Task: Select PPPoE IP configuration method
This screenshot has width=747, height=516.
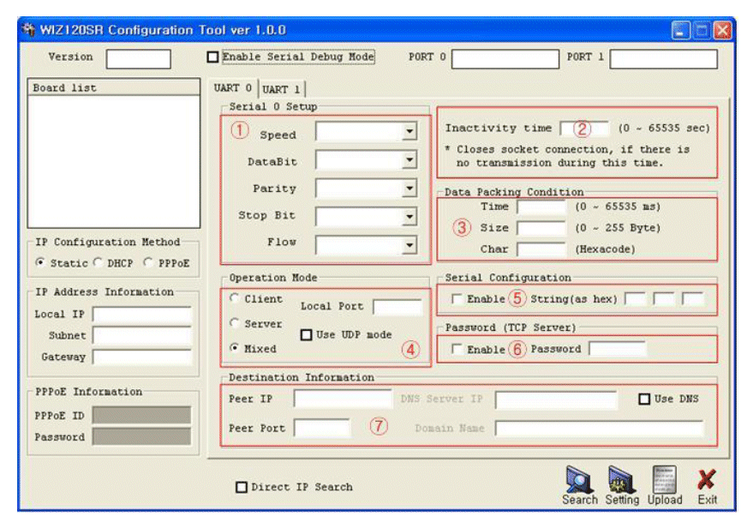Action: coord(147,262)
